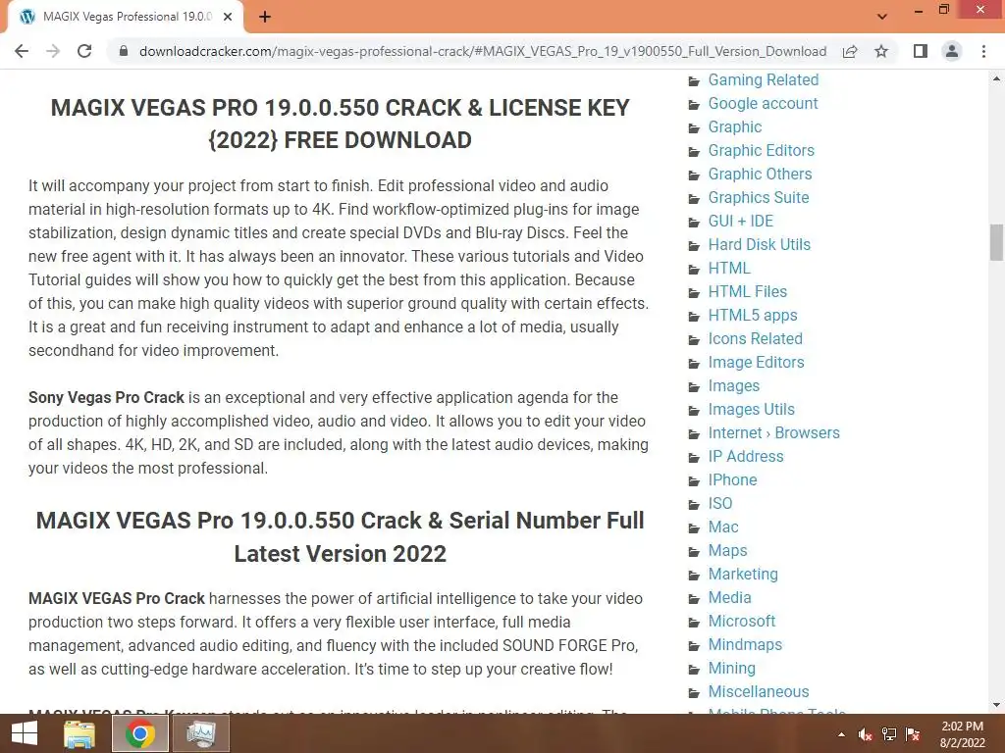Bookmark this page with star icon

[881, 51]
